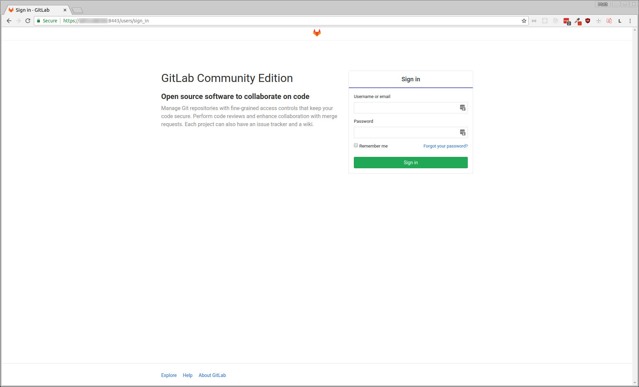Open the eyedropper color picker extension

(x=578, y=21)
